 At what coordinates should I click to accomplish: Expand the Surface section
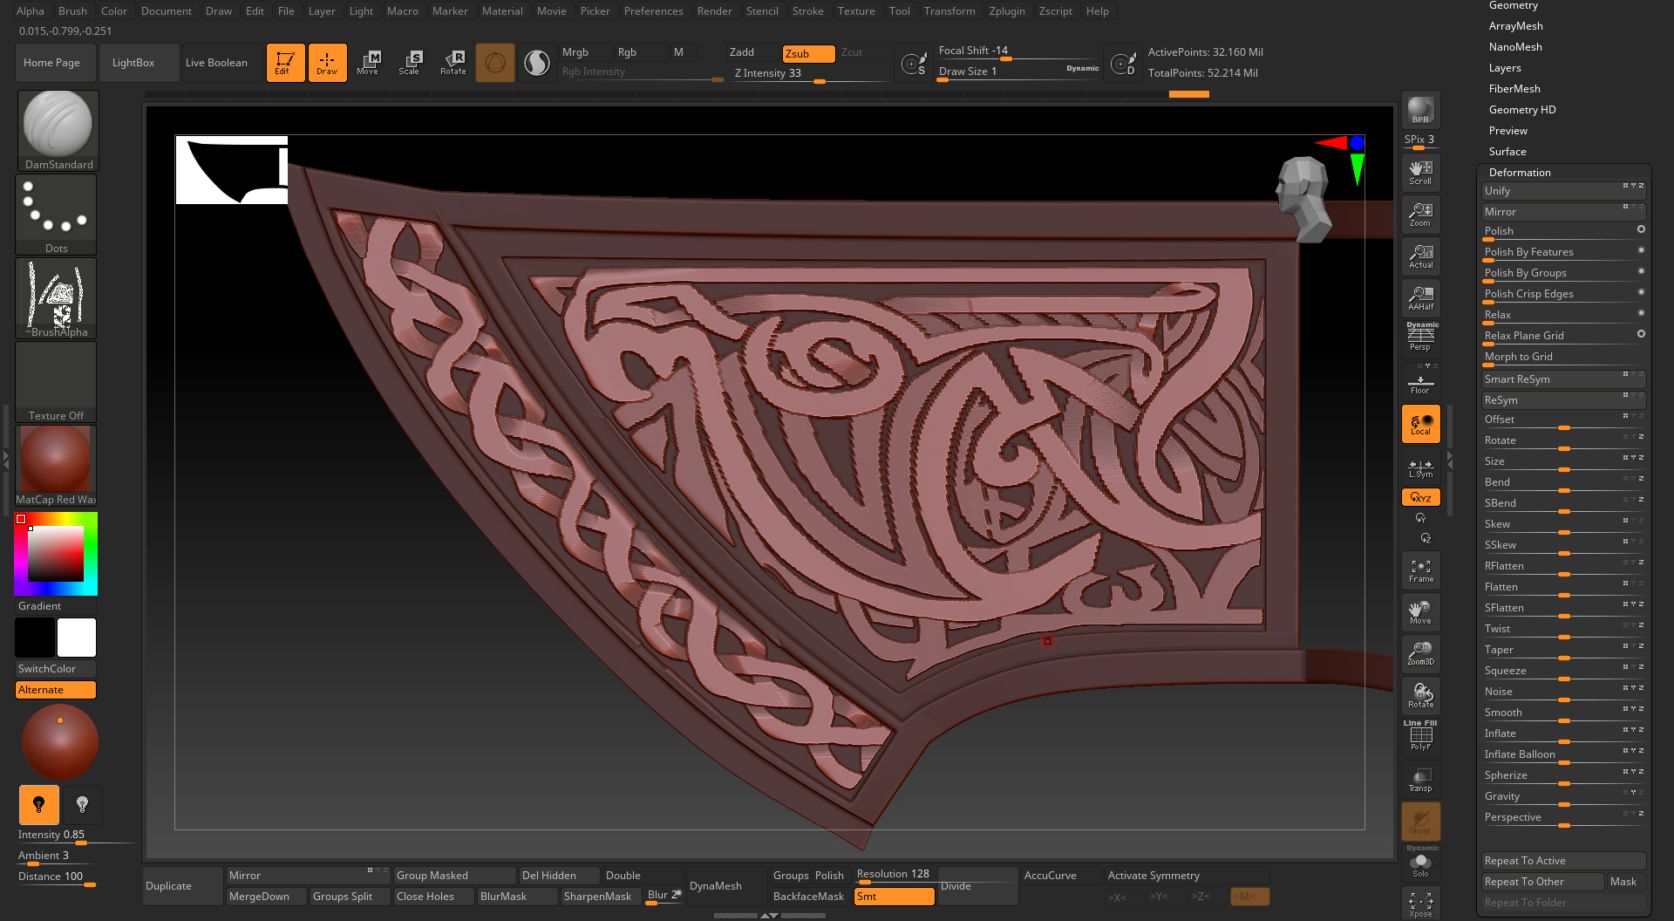click(x=1507, y=152)
